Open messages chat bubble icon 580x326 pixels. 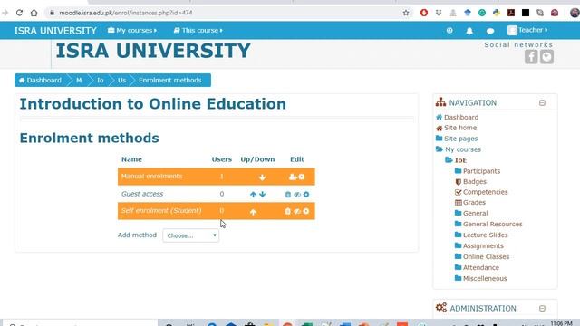pos(490,31)
